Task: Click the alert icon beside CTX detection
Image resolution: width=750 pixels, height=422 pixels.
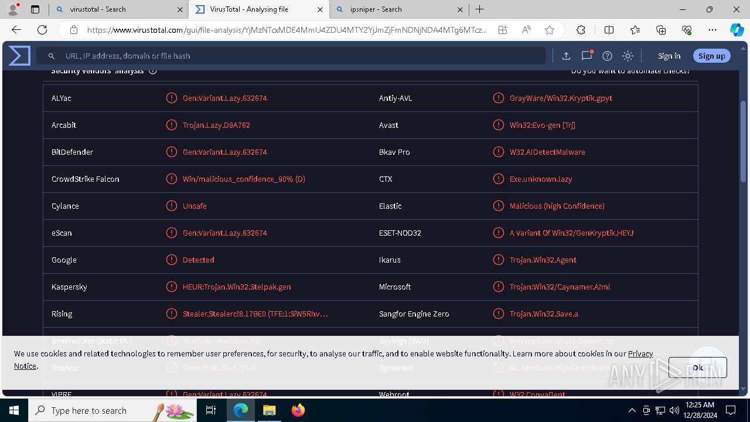Action: (x=498, y=179)
